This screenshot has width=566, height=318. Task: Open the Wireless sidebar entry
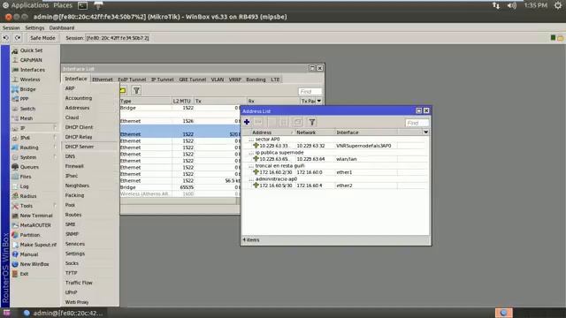coord(30,79)
